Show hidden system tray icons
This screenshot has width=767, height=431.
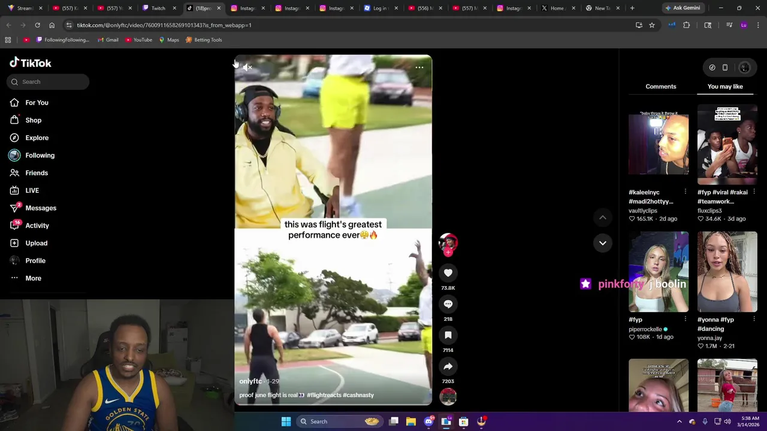[679, 421]
